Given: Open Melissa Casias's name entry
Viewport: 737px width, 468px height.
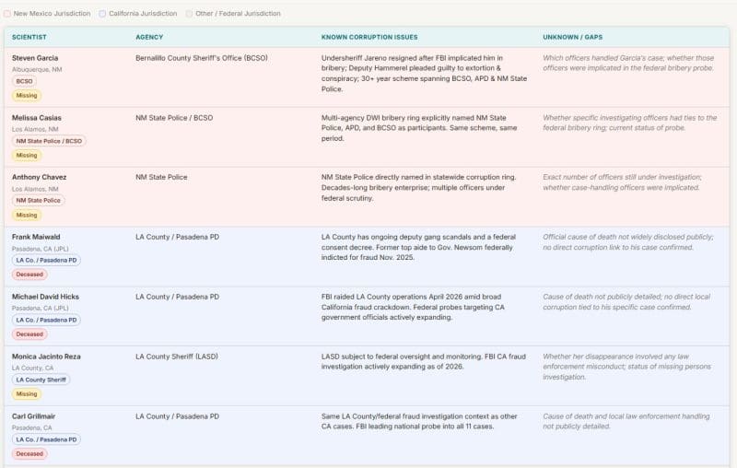Looking at the screenshot, I should click(x=37, y=118).
